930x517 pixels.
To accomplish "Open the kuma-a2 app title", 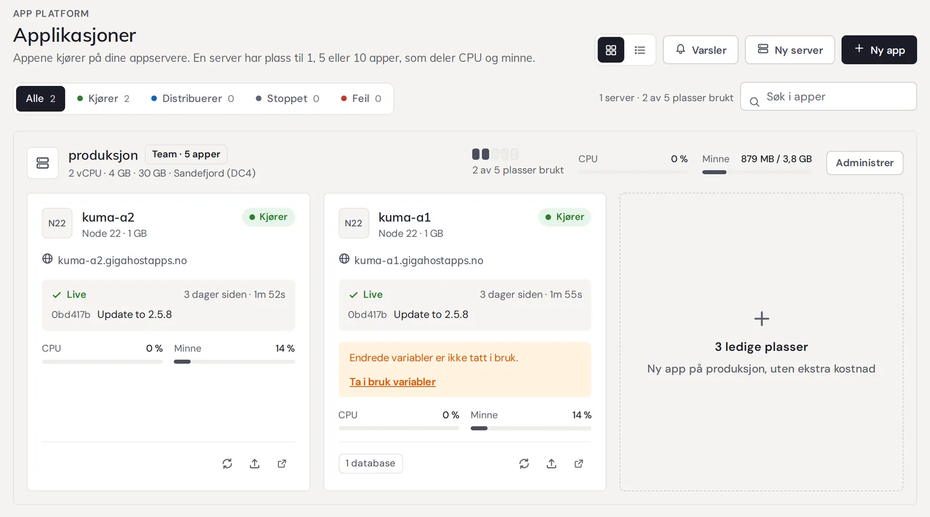I will click(108, 218).
